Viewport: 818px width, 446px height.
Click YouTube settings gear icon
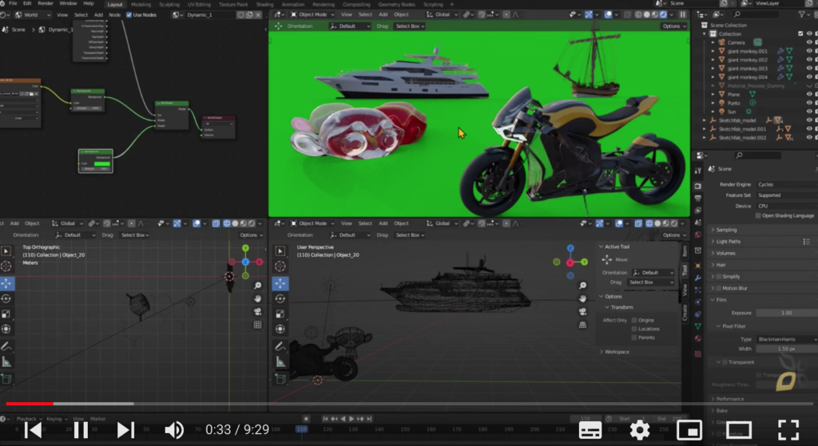click(x=640, y=430)
